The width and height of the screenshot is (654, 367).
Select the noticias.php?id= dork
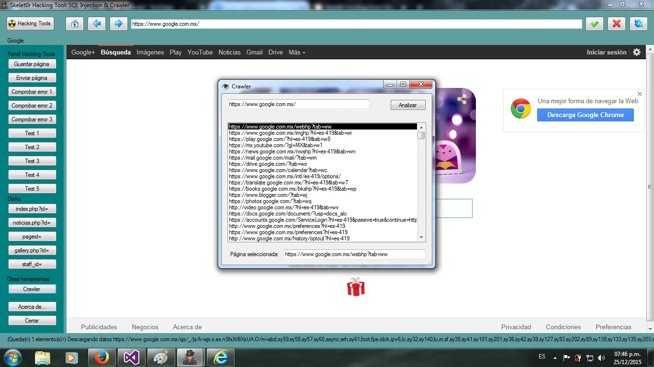32,223
